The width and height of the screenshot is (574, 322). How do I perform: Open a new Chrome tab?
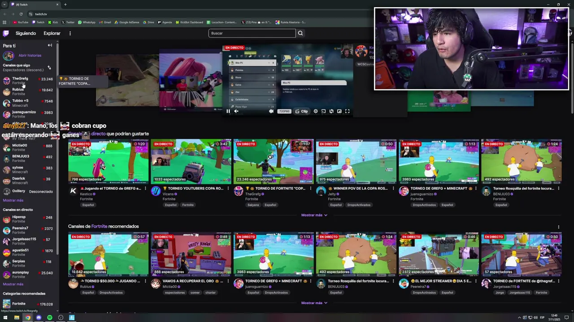pos(65,4)
